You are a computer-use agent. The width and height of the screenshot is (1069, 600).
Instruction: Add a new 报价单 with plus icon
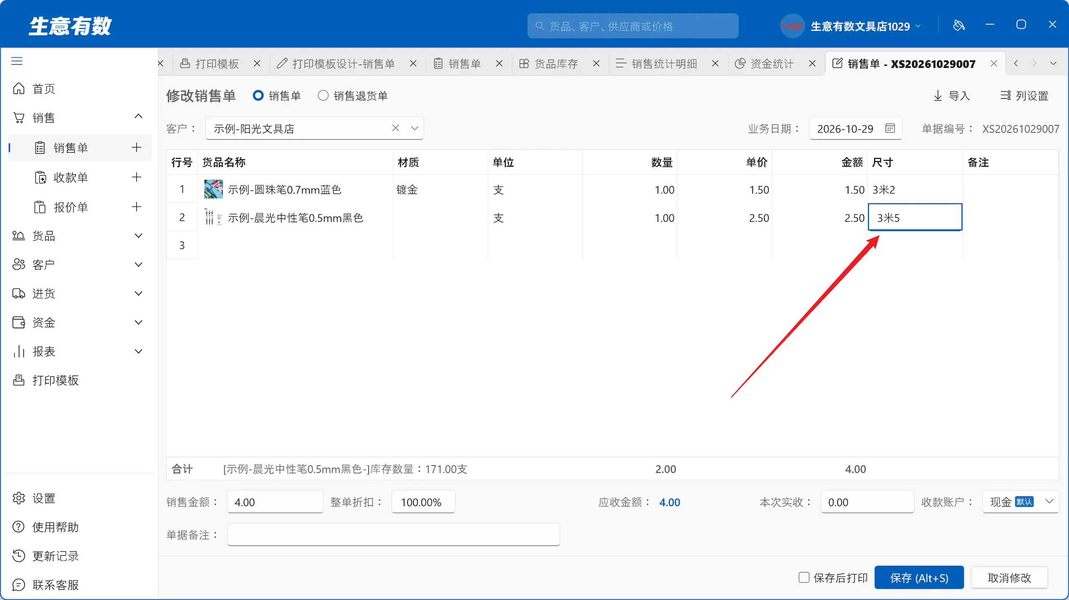pos(137,207)
